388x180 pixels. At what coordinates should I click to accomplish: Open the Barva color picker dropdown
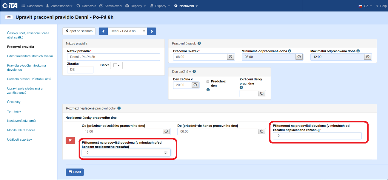coord(116,65)
